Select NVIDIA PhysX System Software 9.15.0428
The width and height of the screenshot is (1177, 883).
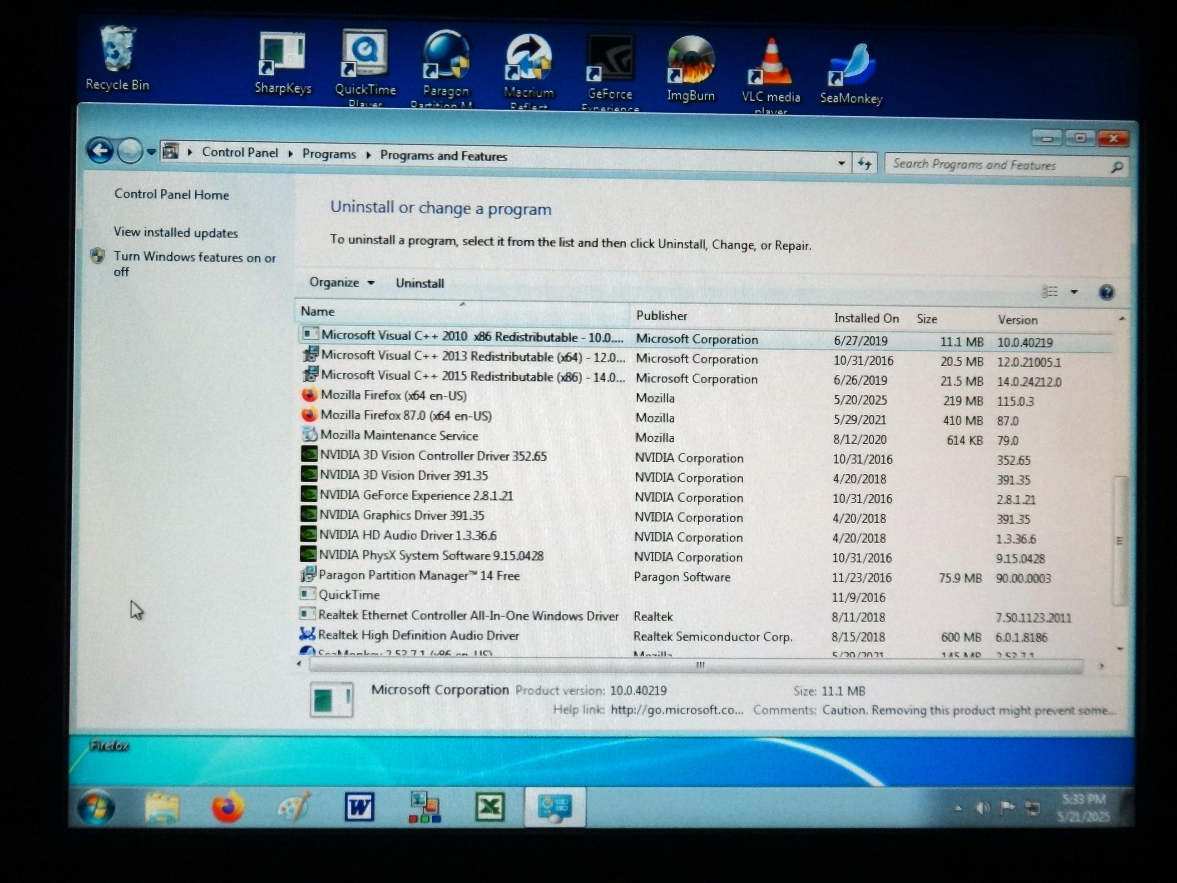pos(705,557)
